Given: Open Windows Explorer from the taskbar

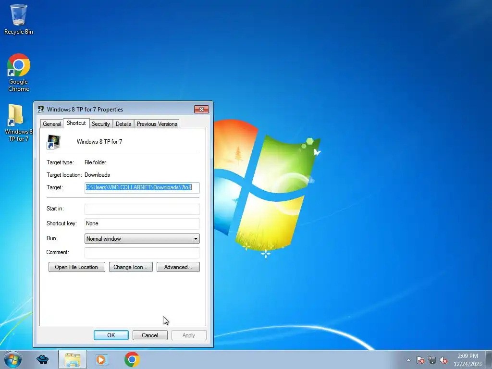Looking at the screenshot, I should (x=73, y=359).
